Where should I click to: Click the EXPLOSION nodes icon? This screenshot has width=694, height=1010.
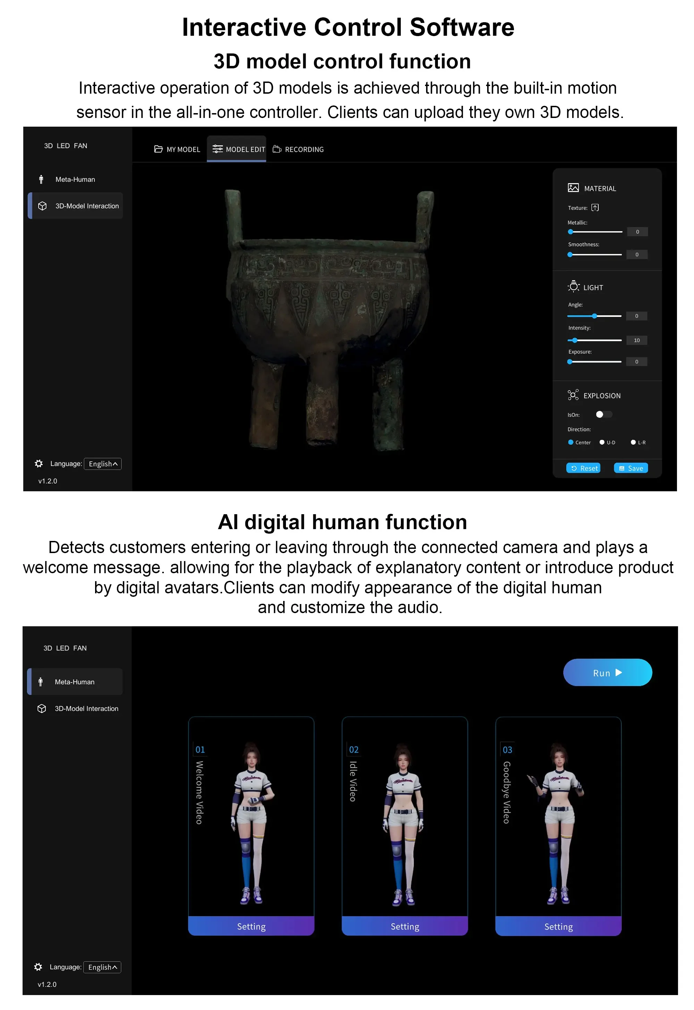[x=573, y=395]
